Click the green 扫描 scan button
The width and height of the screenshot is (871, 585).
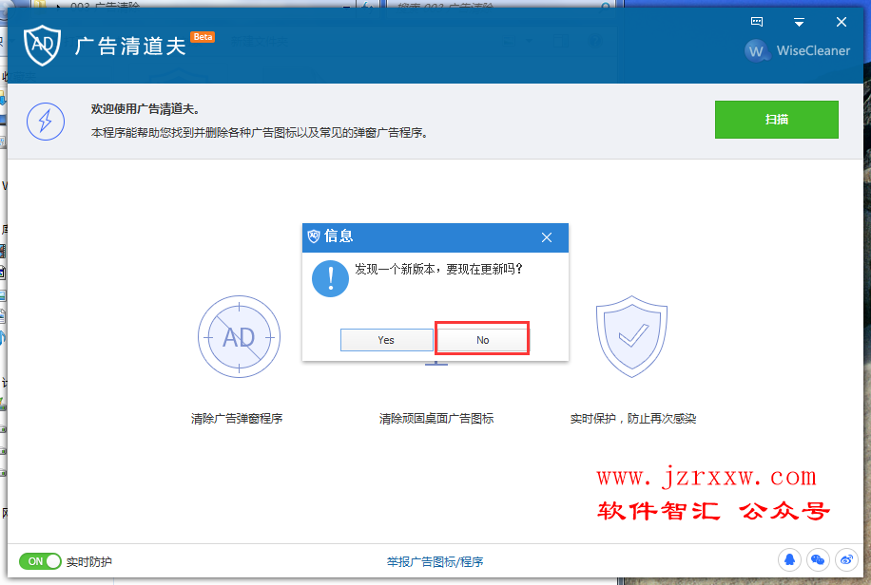point(777,120)
